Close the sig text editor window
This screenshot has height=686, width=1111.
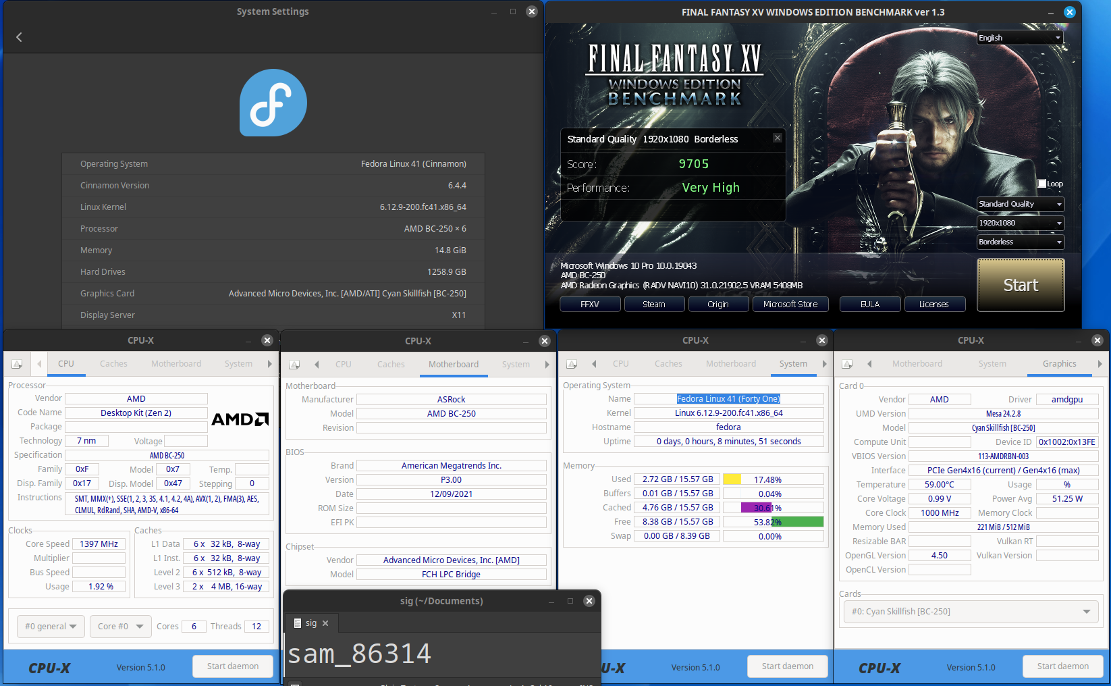tap(589, 601)
